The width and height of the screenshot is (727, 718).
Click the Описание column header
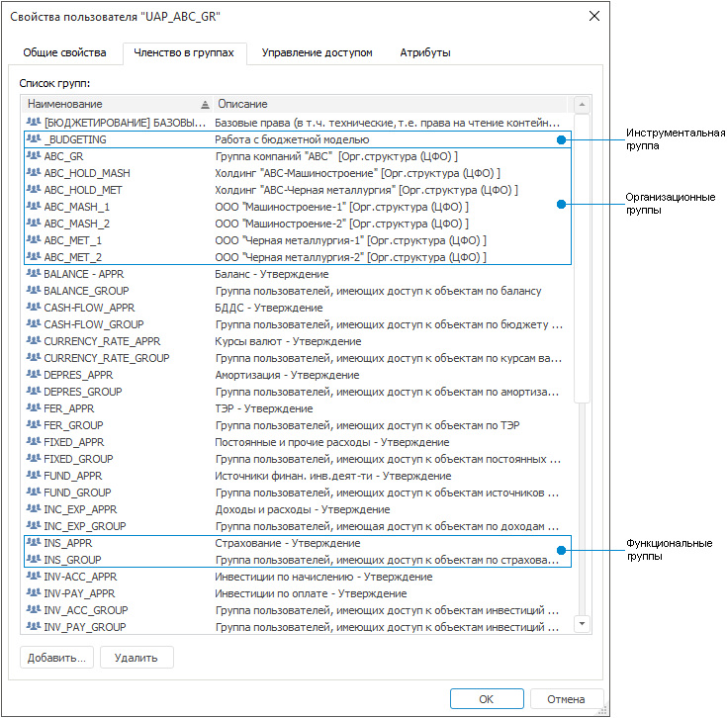[386, 104]
